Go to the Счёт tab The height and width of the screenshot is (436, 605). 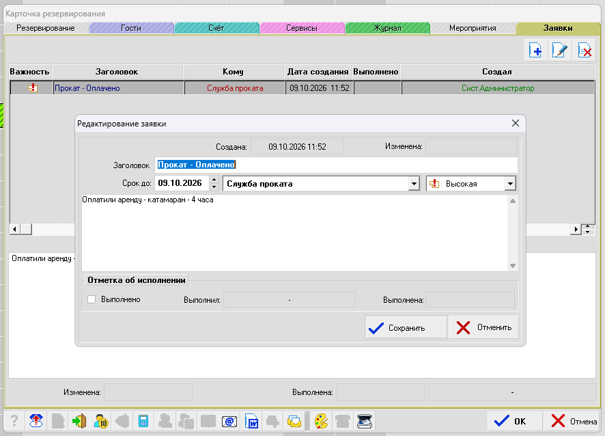(x=216, y=28)
